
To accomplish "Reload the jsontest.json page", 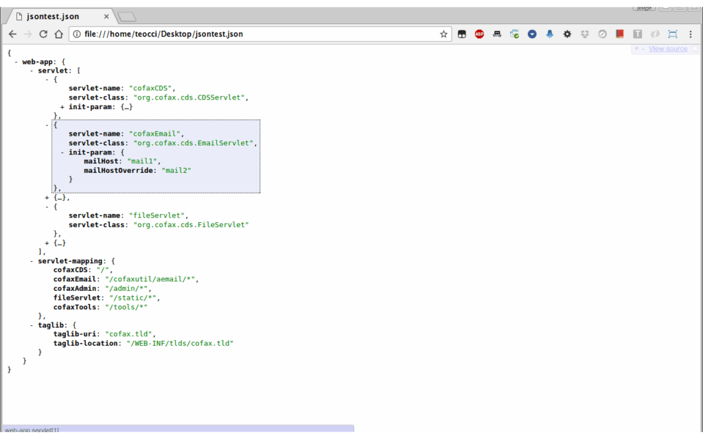I will [x=43, y=34].
